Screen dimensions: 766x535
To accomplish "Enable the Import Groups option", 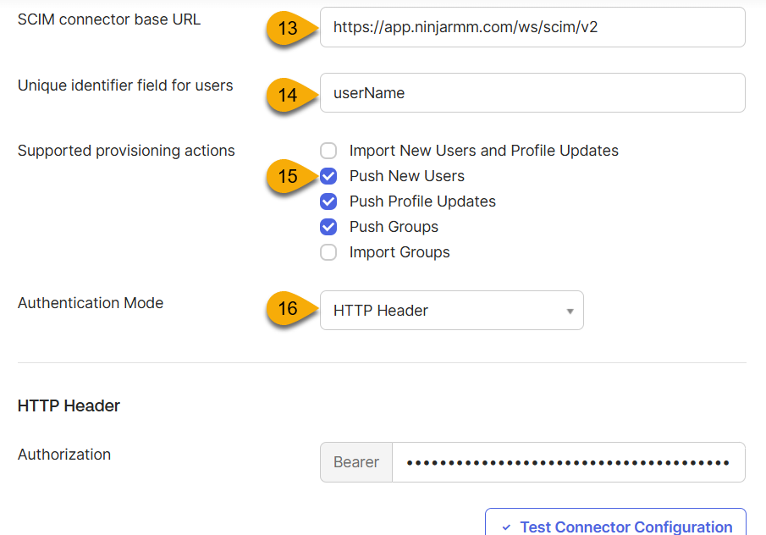I will (328, 252).
